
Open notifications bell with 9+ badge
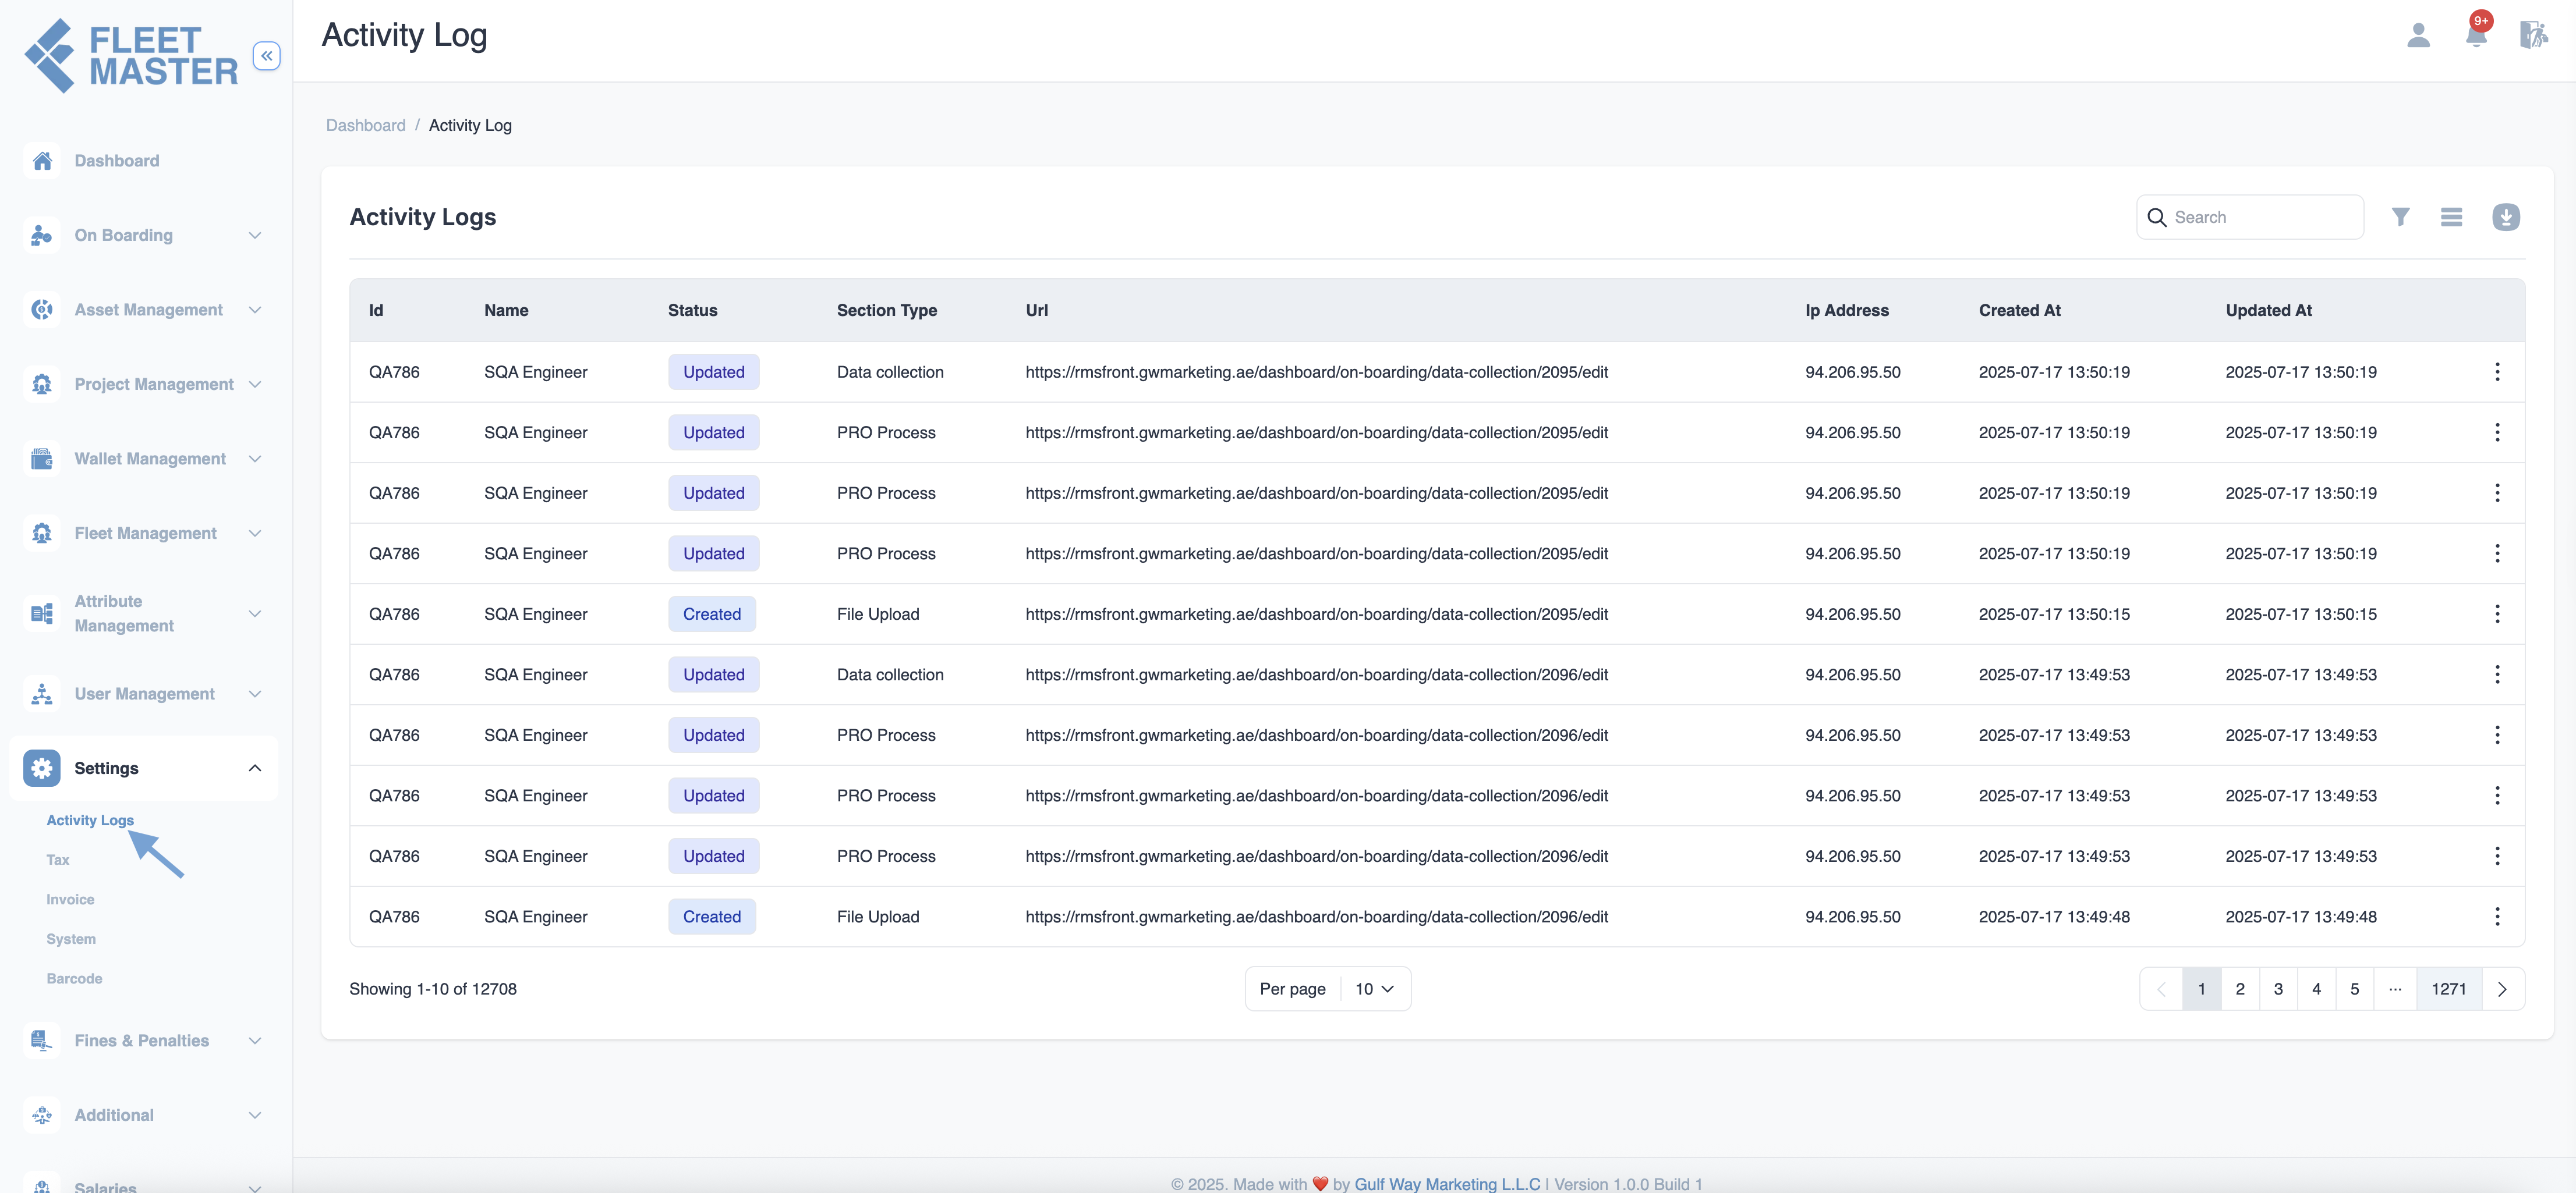(2477, 33)
